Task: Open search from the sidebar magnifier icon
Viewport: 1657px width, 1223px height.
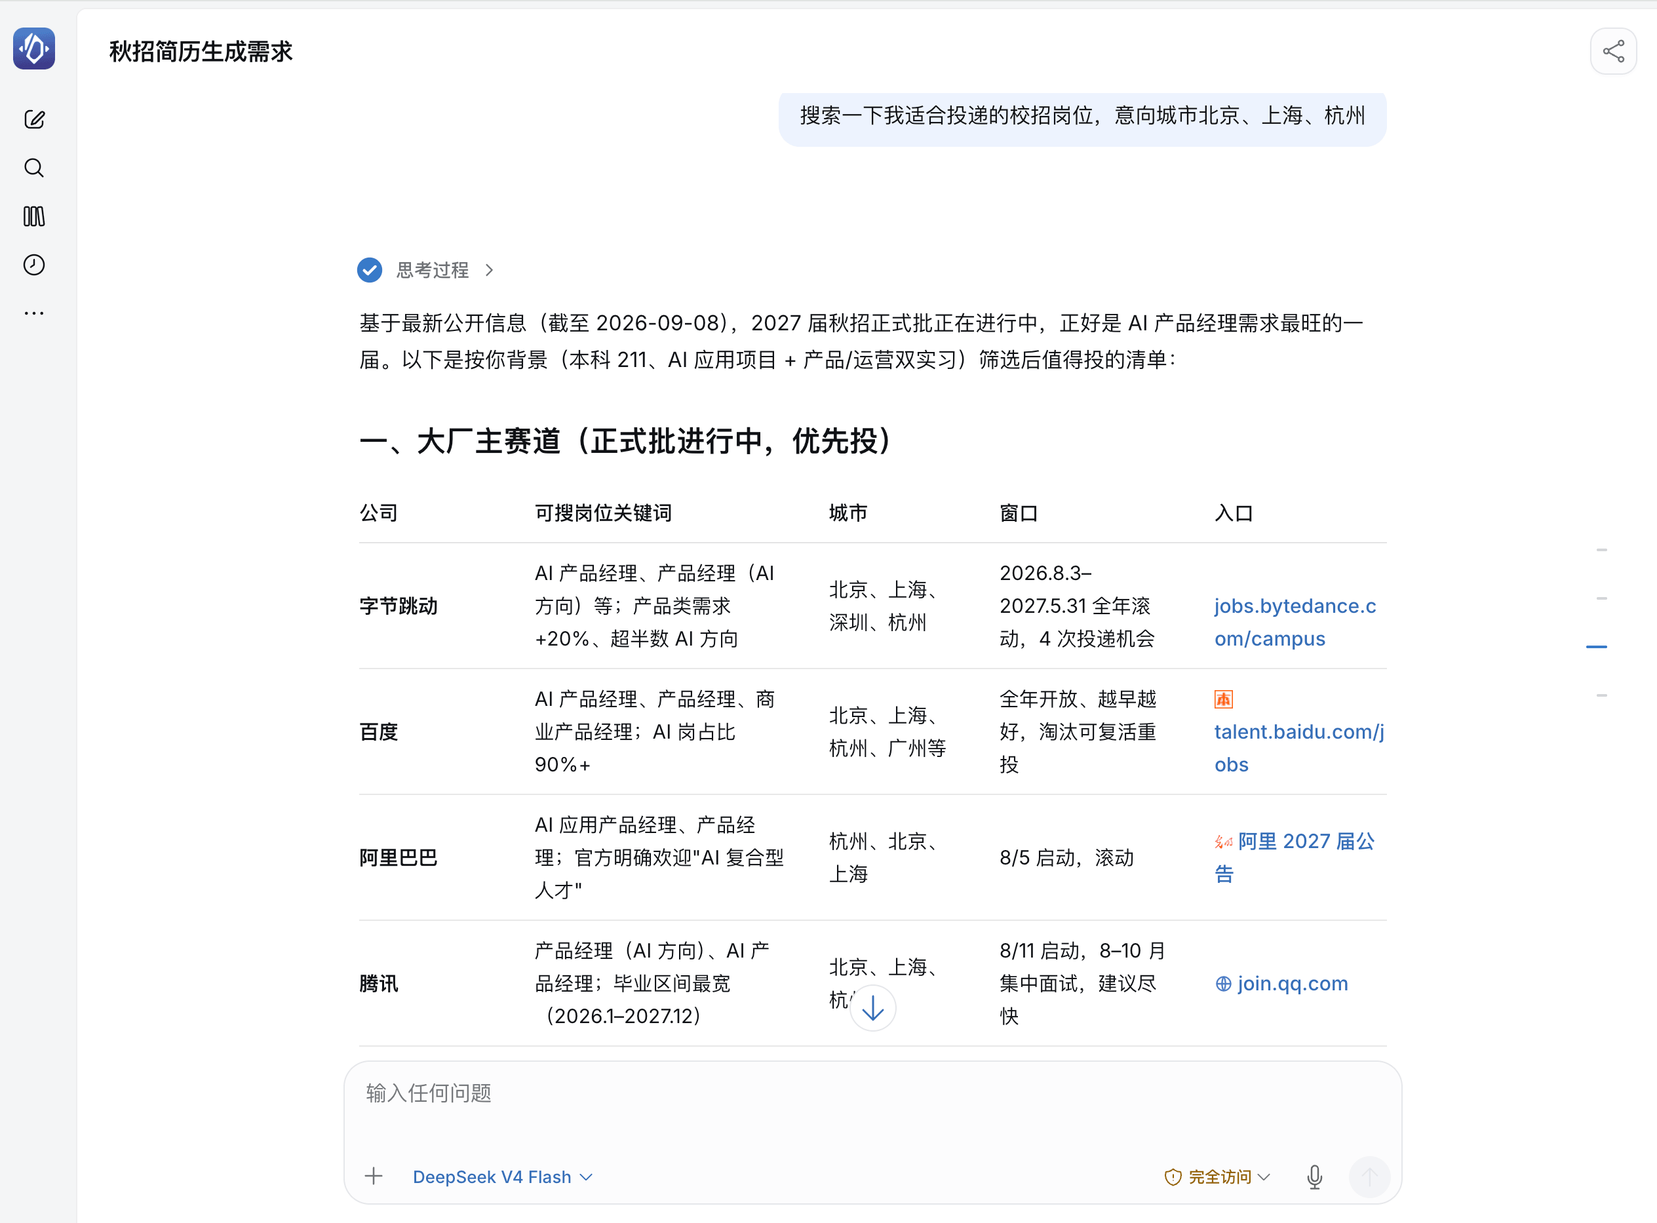Action: tap(34, 168)
